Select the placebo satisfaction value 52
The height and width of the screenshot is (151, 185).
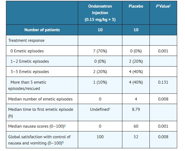click(x=136, y=137)
